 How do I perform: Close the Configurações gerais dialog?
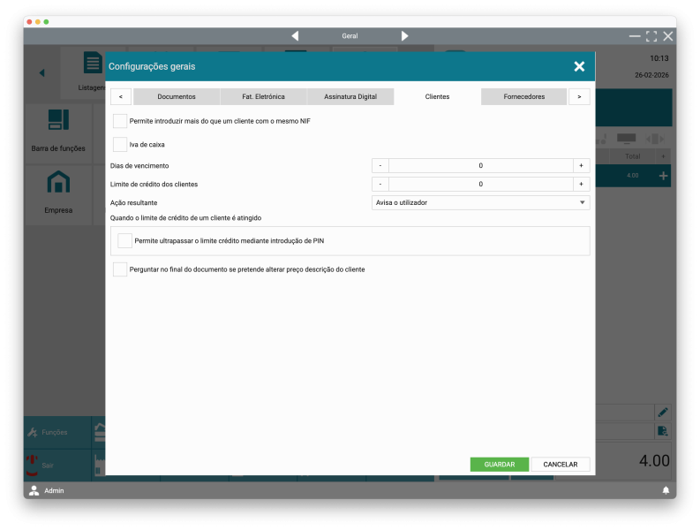pyautogui.click(x=579, y=66)
